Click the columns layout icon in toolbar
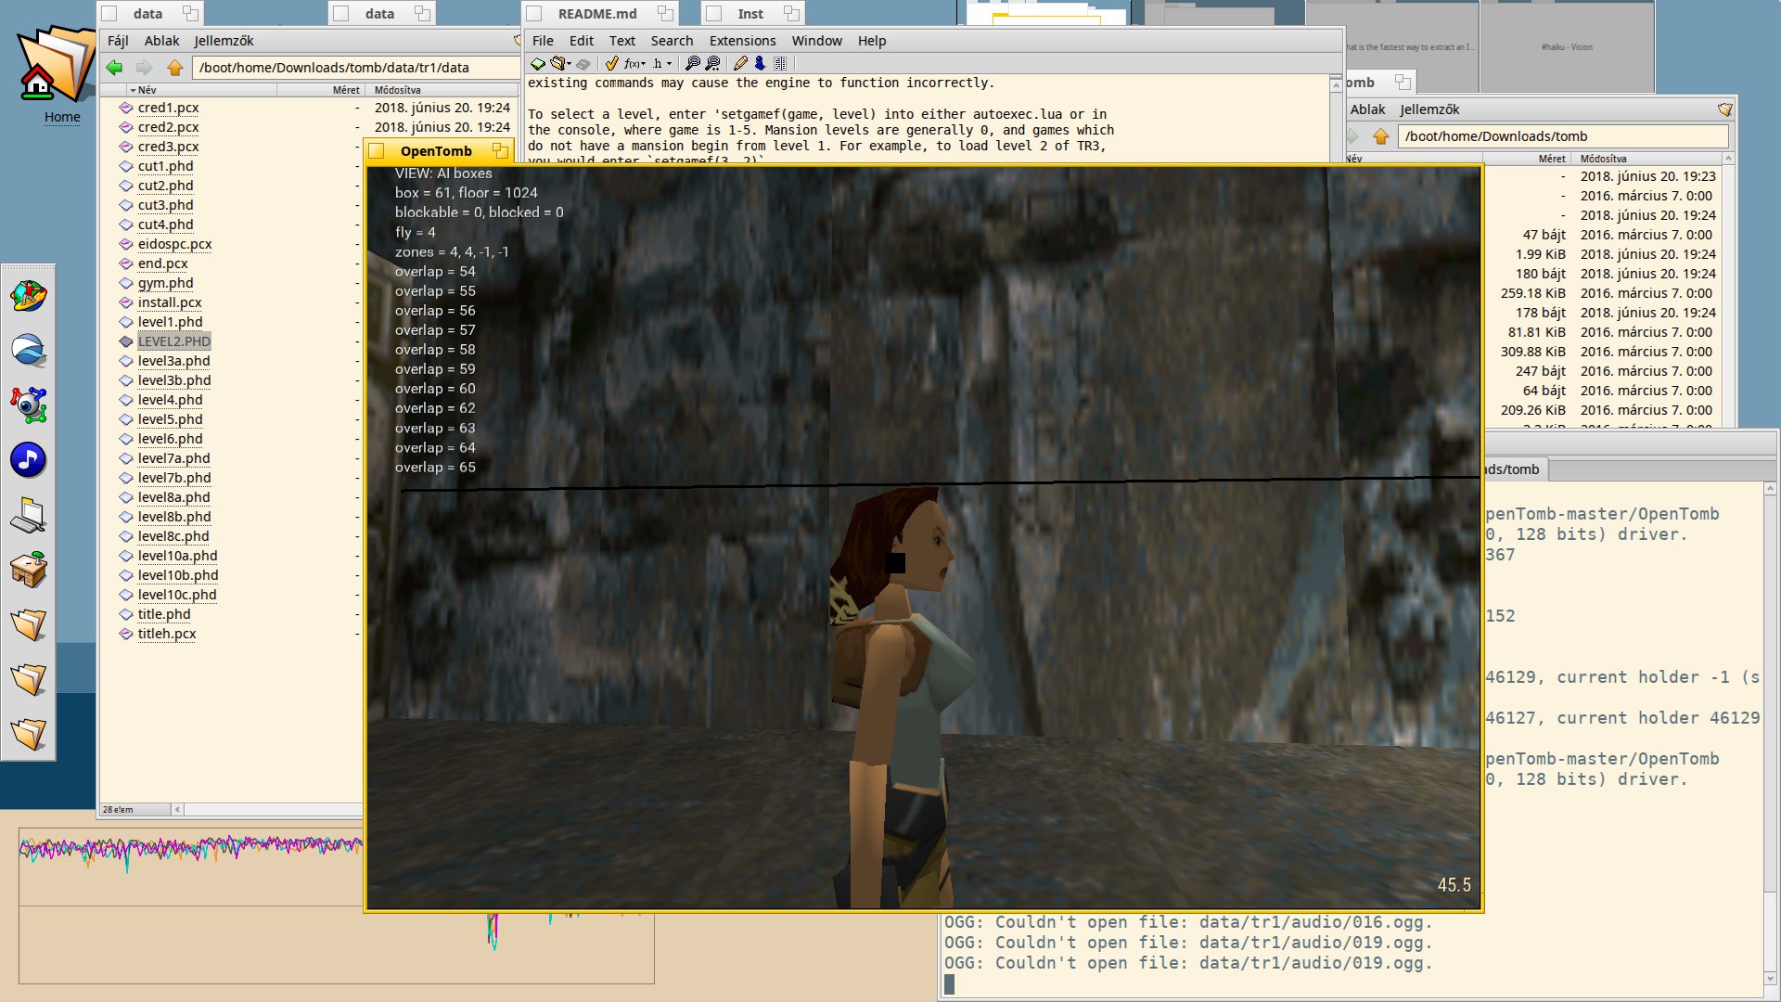 point(780,64)
